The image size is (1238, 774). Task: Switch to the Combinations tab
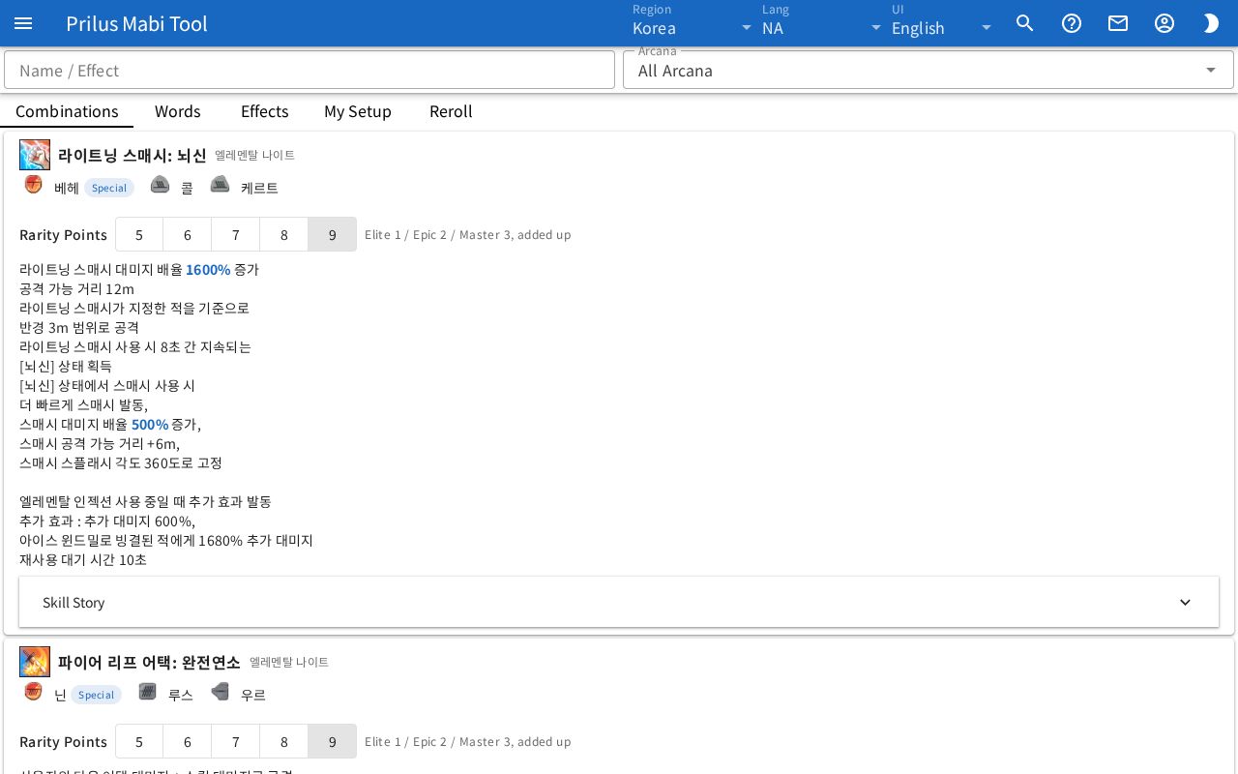tap(67, 111)
